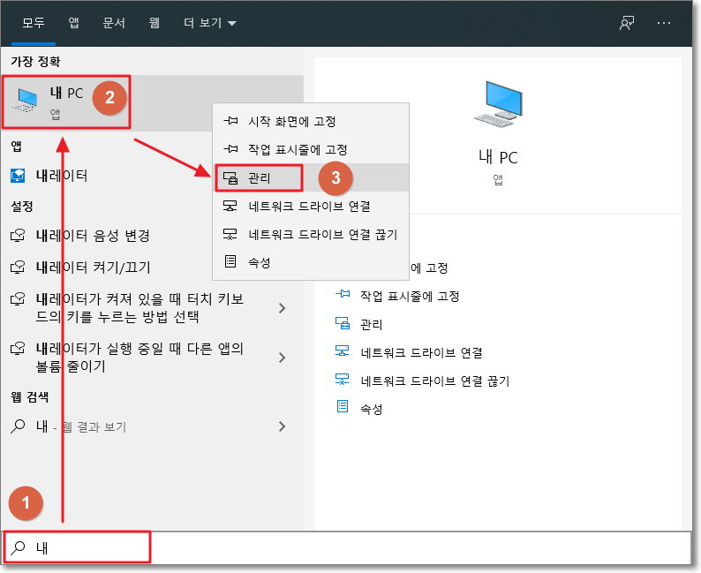Click large 내 PC icon in preview pane
The height and width of the screenshot is (573, 701).
click(498, 103)
